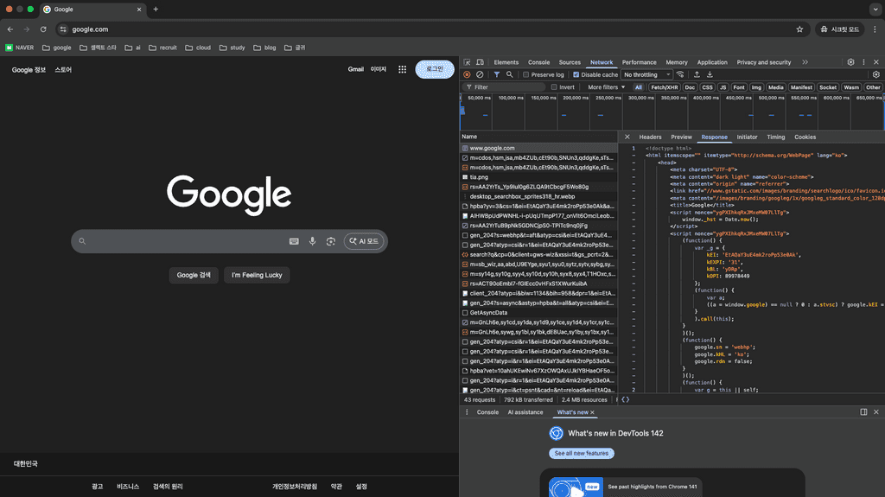Click the I'm Feeling Lucky button
The width and height of the screenshot is (885, 497).
(257, 275)
